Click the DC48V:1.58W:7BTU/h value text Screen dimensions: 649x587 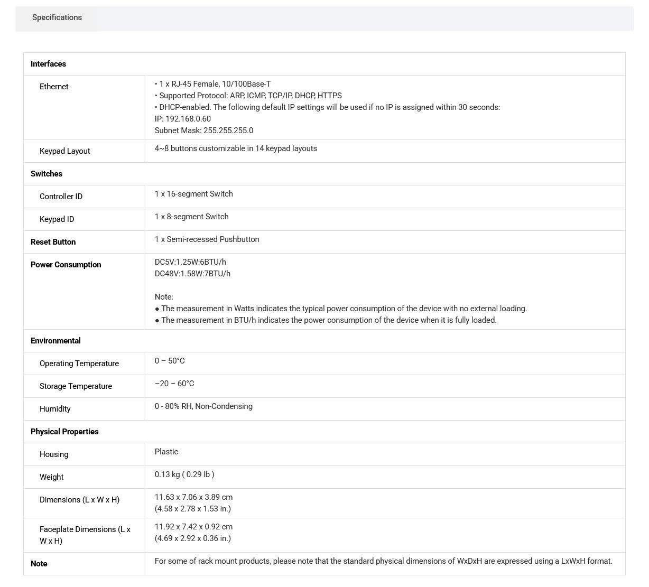coord(192,274)
